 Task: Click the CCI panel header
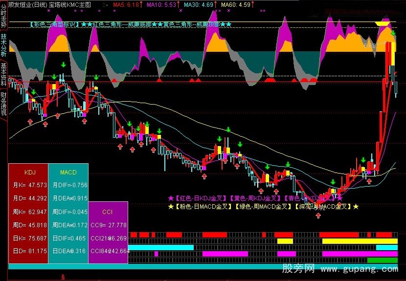click(108, 212)
